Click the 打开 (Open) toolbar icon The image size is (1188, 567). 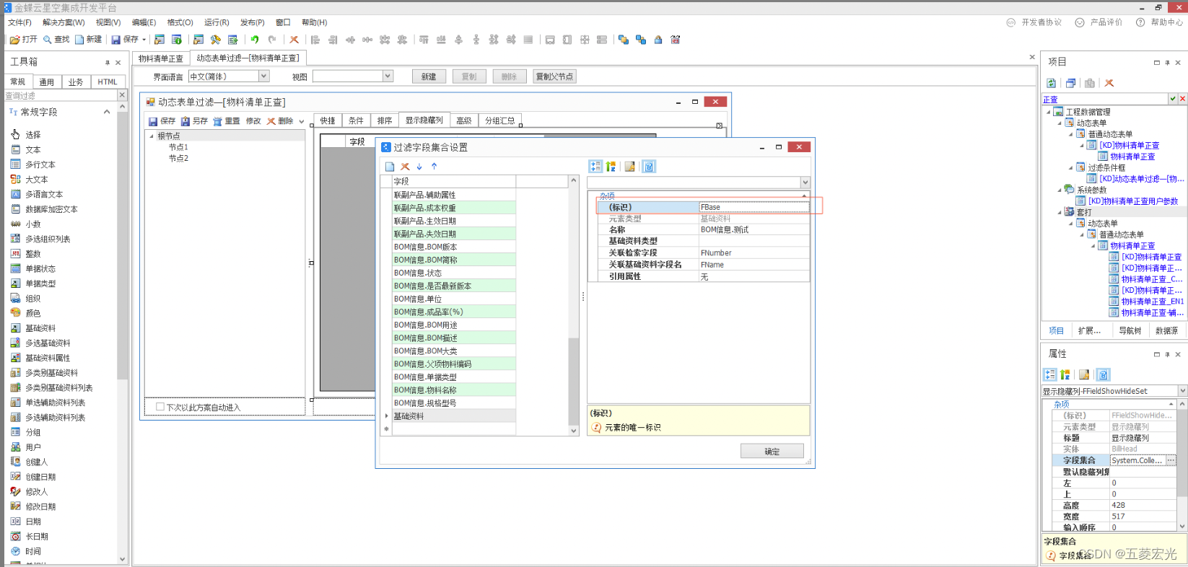14,40
